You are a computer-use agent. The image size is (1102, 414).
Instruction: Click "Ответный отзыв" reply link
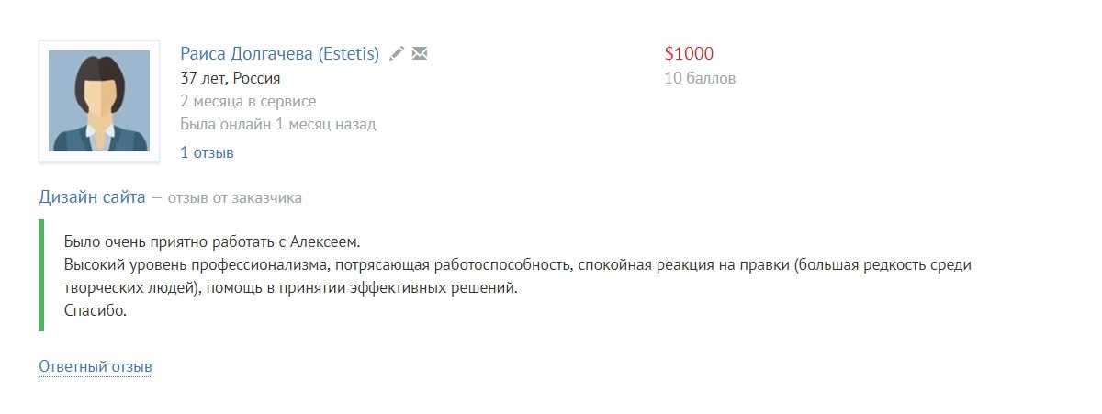tap(96, 367)
